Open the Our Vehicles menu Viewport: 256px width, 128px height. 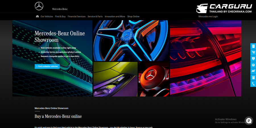47,16
